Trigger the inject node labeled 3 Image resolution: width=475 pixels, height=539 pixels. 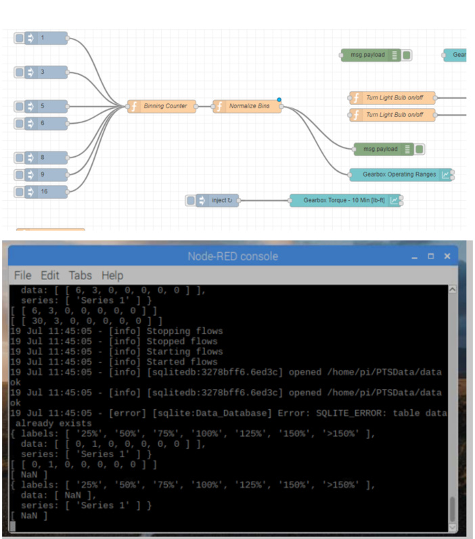click(x=19, y=72)
